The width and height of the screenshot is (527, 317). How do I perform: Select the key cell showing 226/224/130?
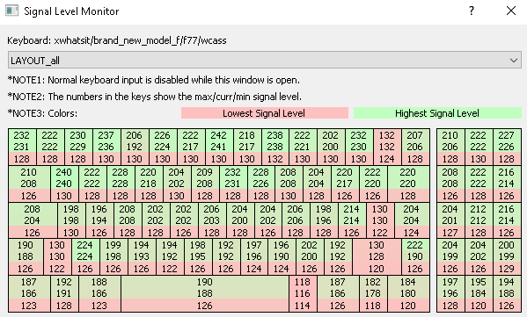pyautogui.click(x=163, y=147)
